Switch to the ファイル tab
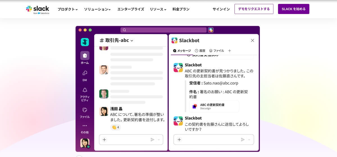 217,51
